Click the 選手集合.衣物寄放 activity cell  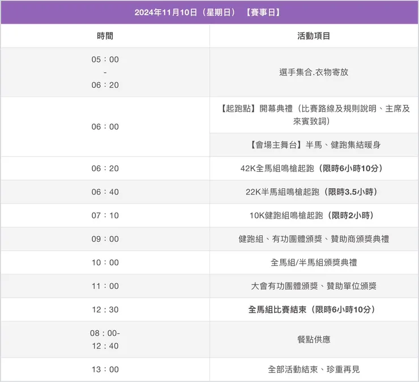click(x=314, y=72)
